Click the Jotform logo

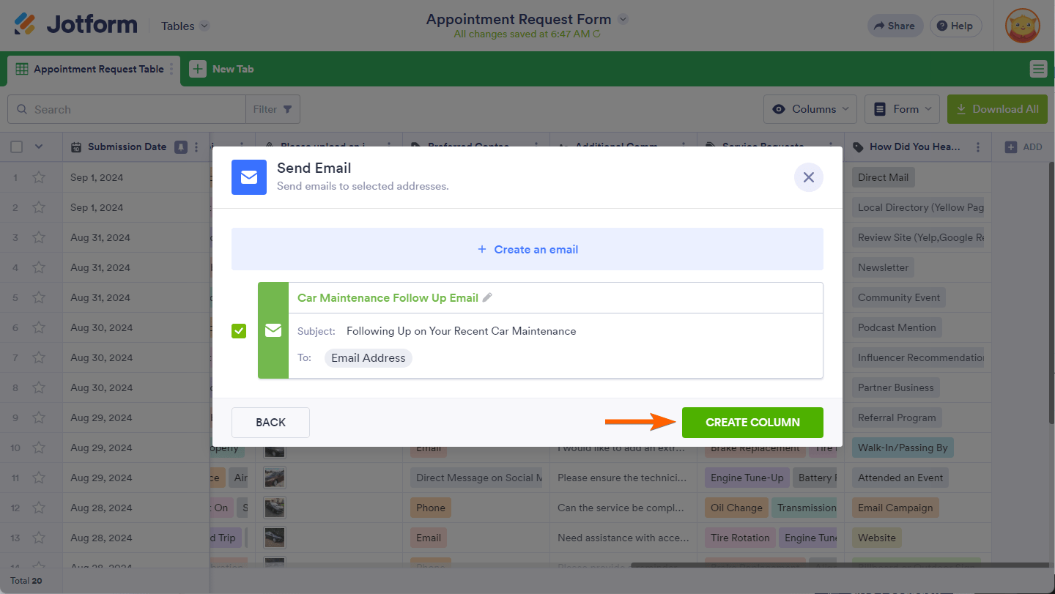[x=75, y=25]
